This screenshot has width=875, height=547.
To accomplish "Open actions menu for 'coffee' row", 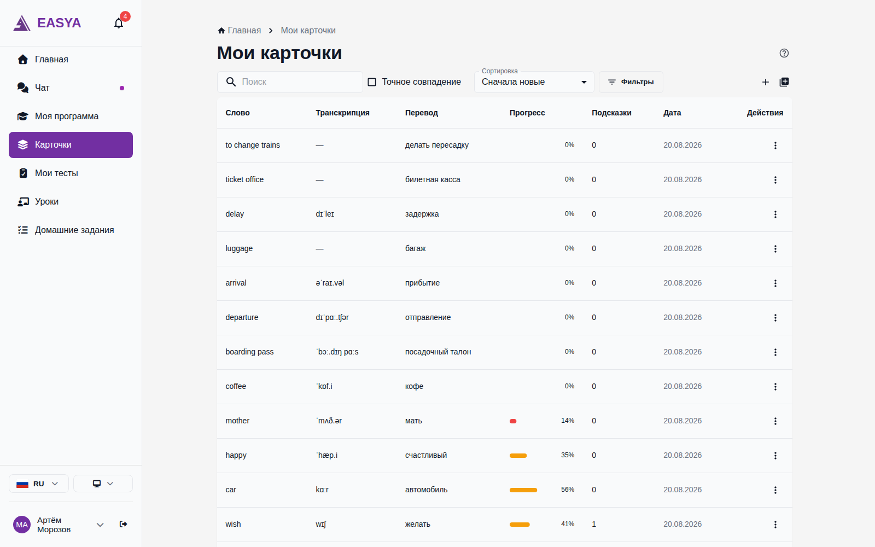I will point(775,387).
